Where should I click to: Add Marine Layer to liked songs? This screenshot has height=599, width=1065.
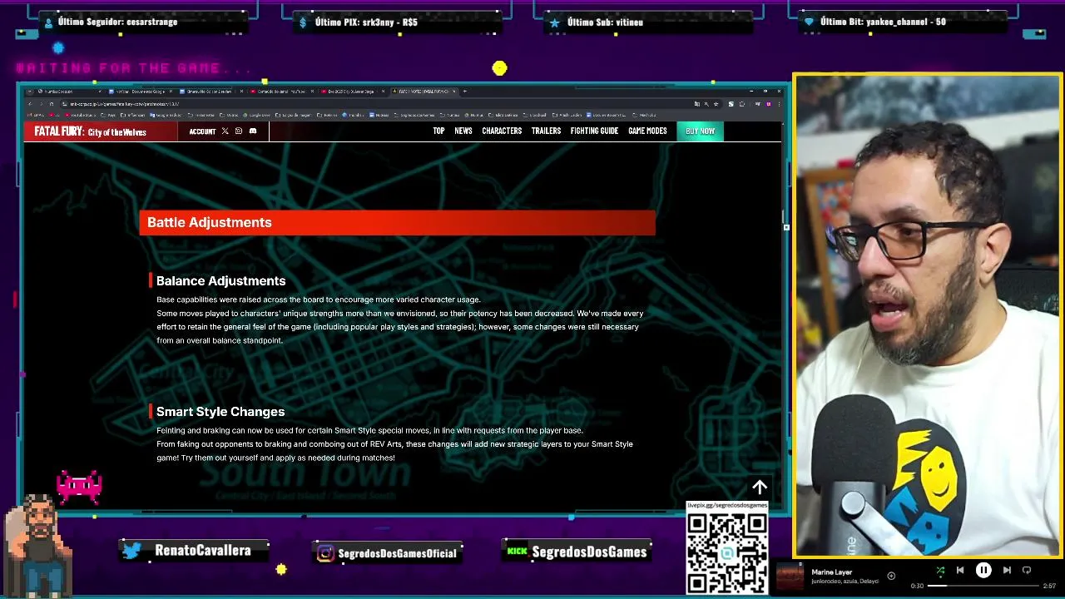(x=891, y=576)
